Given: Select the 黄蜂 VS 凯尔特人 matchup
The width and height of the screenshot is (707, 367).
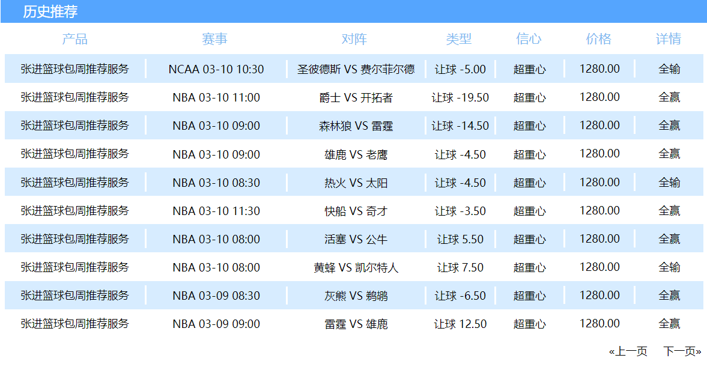Looking at the screenshot, I should [356, 267].
